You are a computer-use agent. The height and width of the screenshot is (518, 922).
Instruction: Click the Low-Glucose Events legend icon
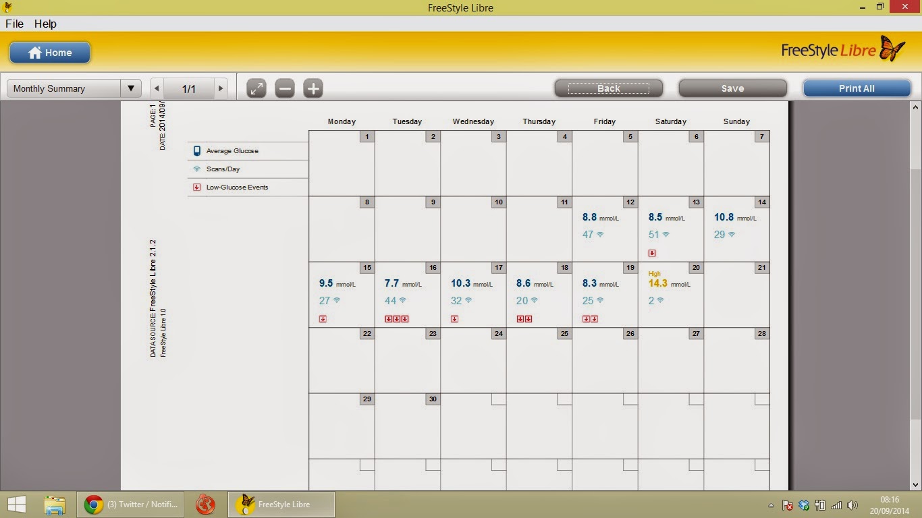tap(197, 188)
